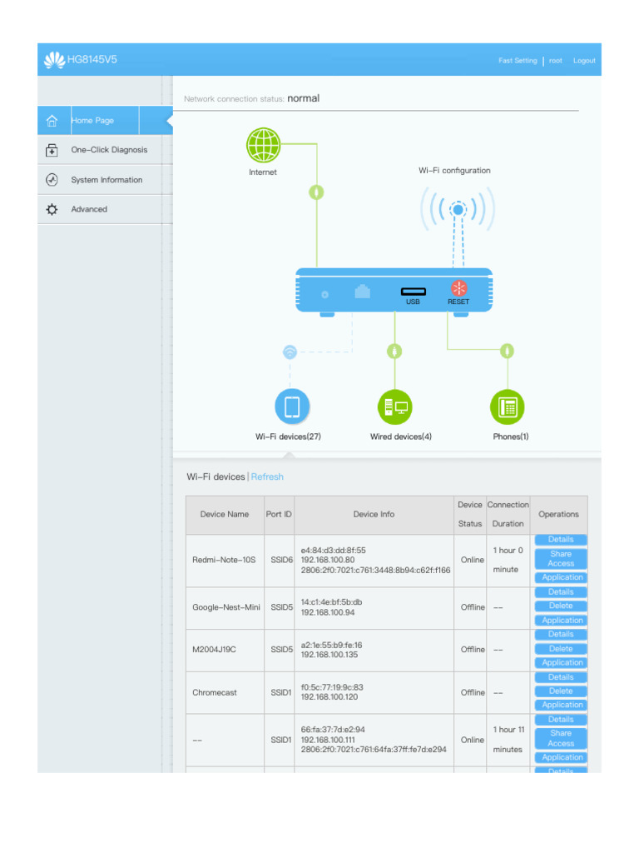Click the Ethernet port icon on router

(363, 292)
